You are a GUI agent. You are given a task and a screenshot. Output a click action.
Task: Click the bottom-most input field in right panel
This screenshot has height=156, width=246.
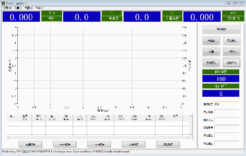point(227,143)
